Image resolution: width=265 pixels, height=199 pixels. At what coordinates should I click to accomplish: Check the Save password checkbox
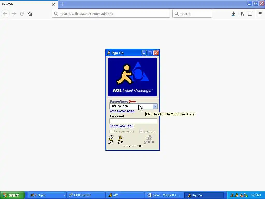point(111,131)
